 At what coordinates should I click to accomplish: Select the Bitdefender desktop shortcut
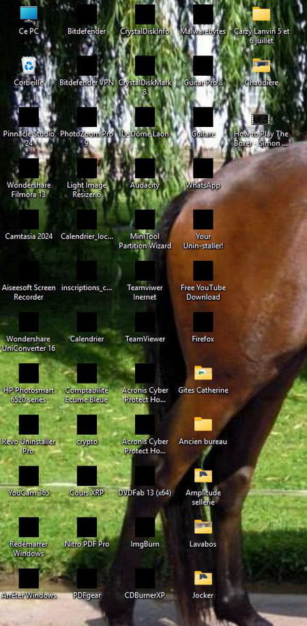87,14
